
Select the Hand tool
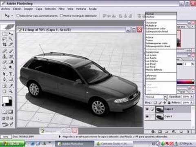click(x=4, y=91)
